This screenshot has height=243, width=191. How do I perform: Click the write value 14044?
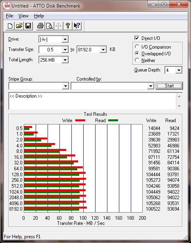pyautogui.click(x=154, y=128)
